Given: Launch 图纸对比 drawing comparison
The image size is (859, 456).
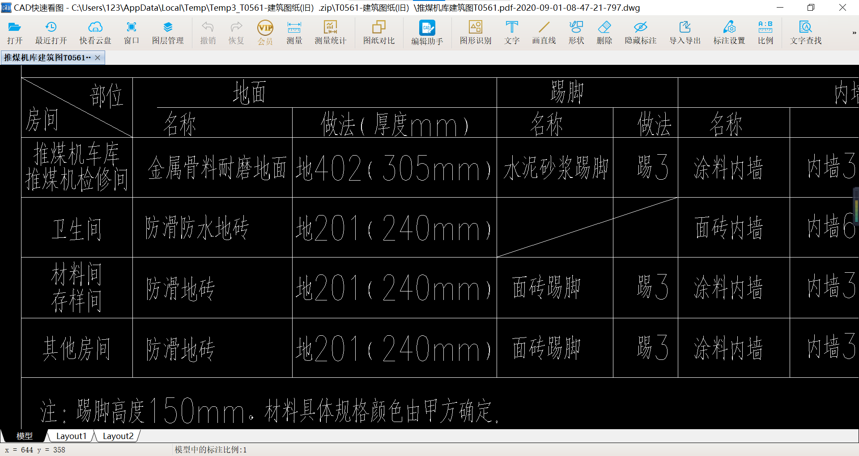Looking at the screenshot, I should coord(379,33).
